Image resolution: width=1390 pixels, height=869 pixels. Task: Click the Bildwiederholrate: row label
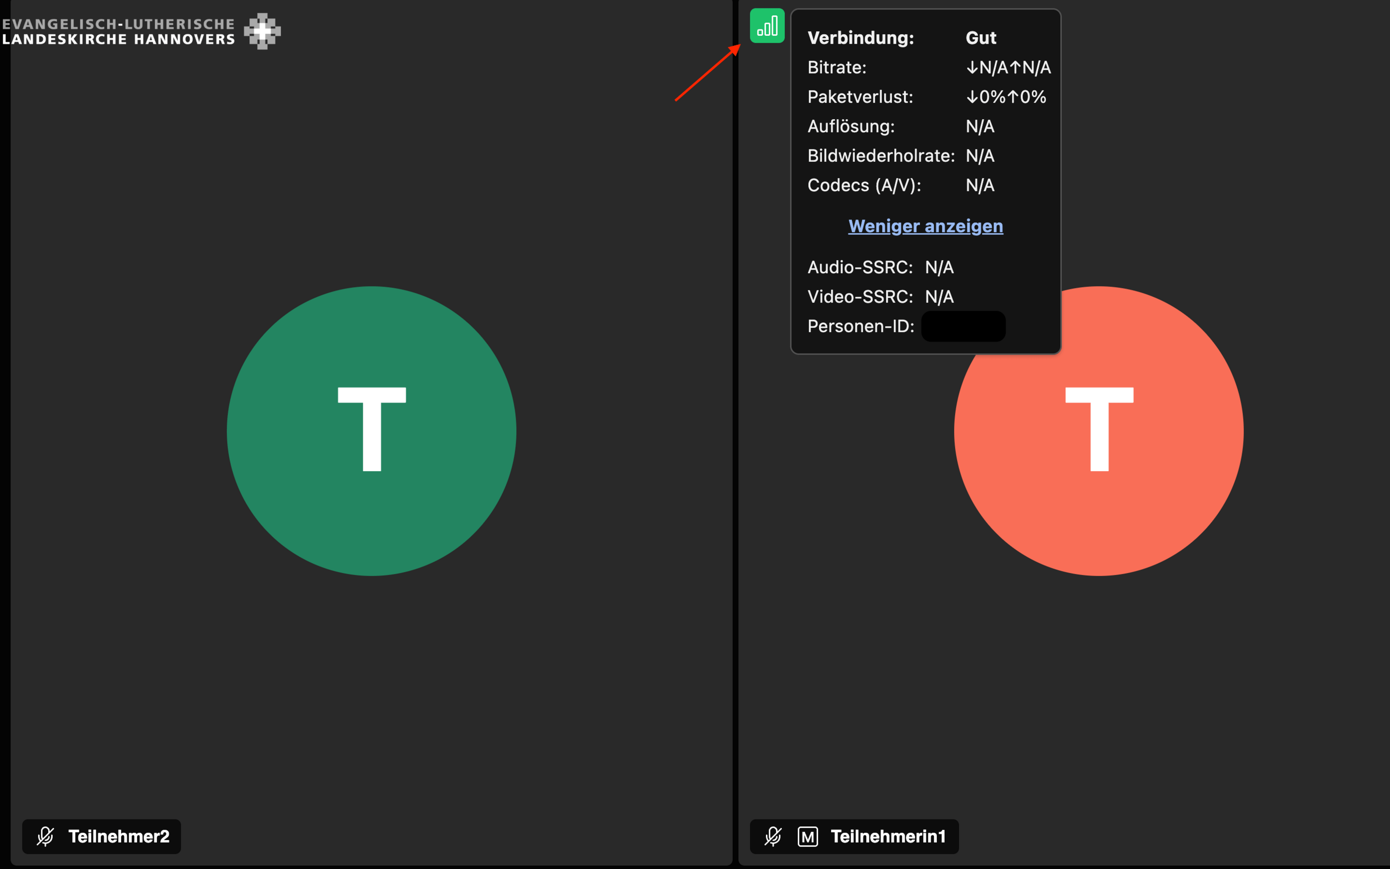tap(881, 156)
